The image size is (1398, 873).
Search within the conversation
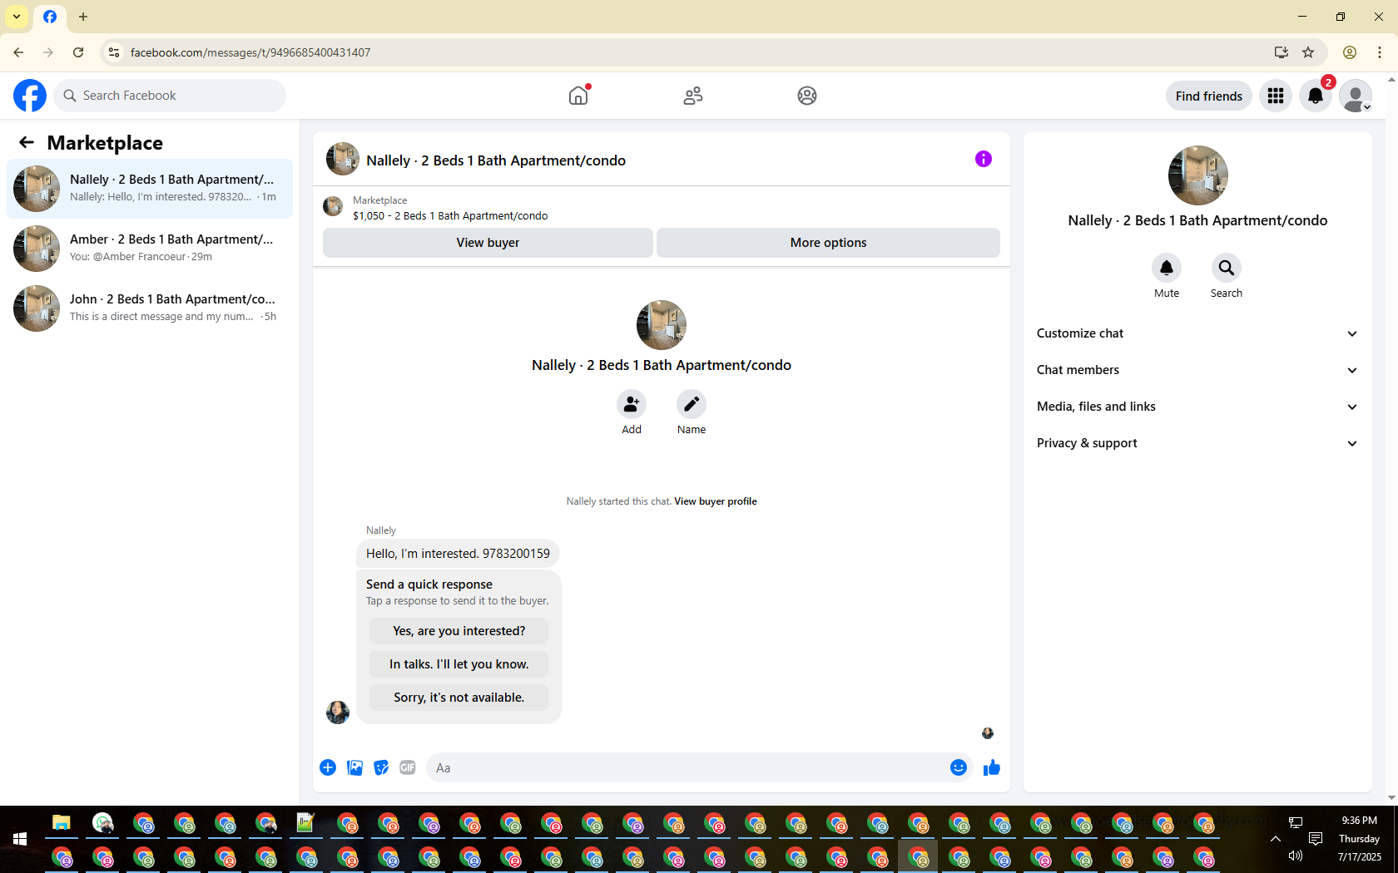coord(1227,268)
